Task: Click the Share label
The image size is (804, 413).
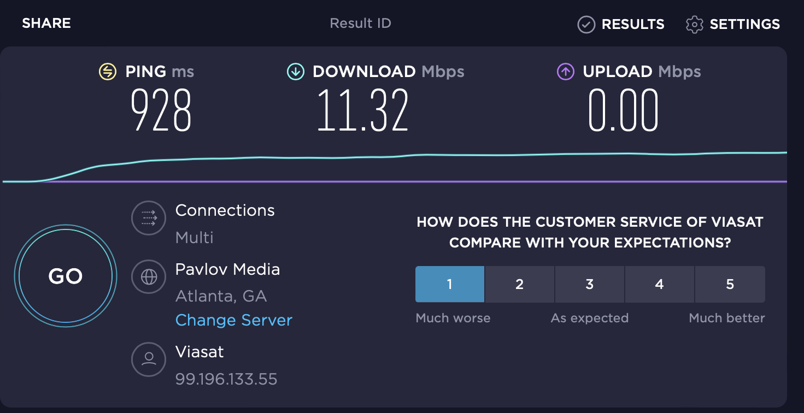Action: pos(46,23)
